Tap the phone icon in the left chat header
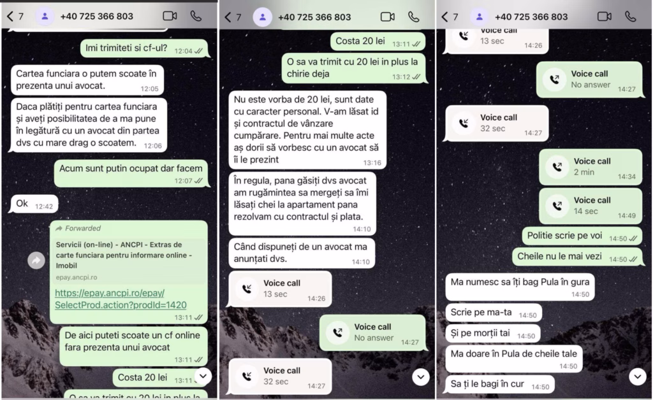The height and width of the screenshot is (400, 653). [196, 16]
